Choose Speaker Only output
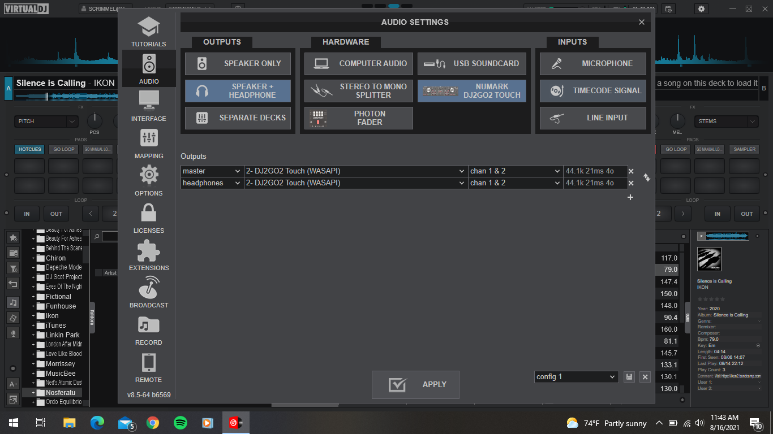This screenshot has height=434, width=773. pyautogui.click(x=238, y=63)
